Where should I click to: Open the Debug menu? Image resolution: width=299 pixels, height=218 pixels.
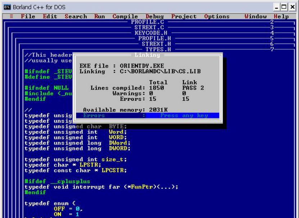coord(155,17)
